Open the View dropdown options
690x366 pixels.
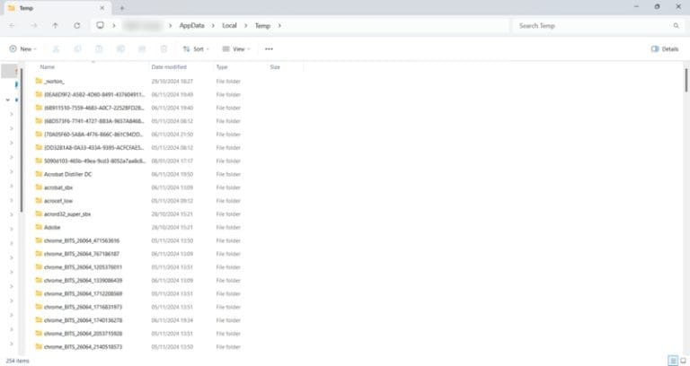pyautogui.click(x=237, y=49)
